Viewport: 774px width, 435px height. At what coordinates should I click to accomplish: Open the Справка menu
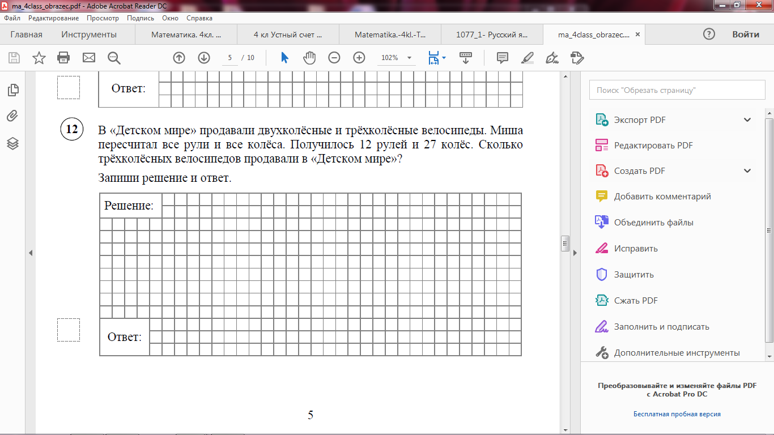[x=199, y=18]
